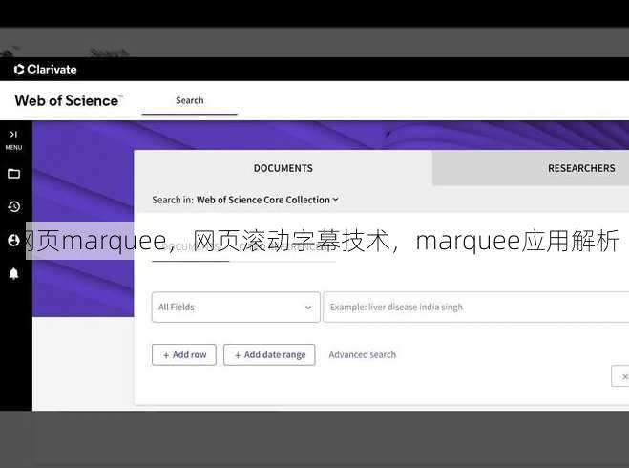Expand Web of Science Core Collection dropdown
Screen dimensions: 629x468
point(267,200)
